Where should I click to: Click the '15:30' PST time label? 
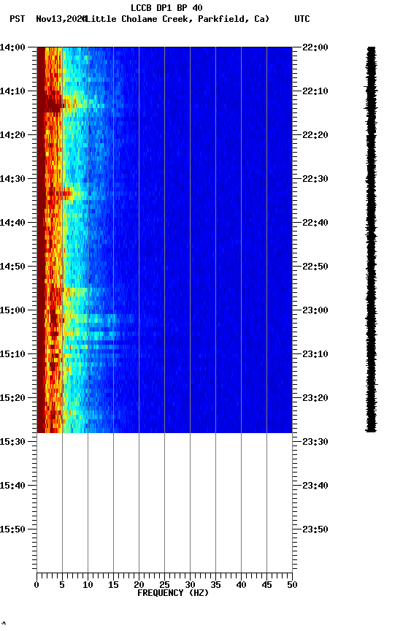coord(12,443)
